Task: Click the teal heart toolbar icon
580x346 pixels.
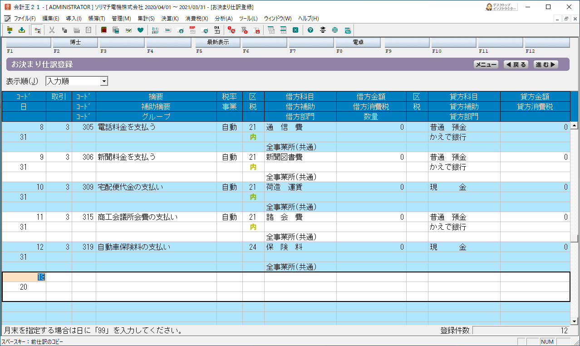Action: [x=140, y=30]
